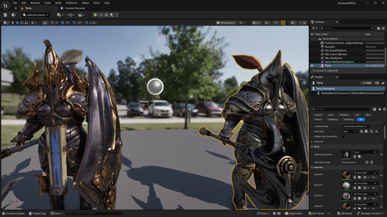
Task: Save the current level with the floppy disk icon
Action: [5, 15]
